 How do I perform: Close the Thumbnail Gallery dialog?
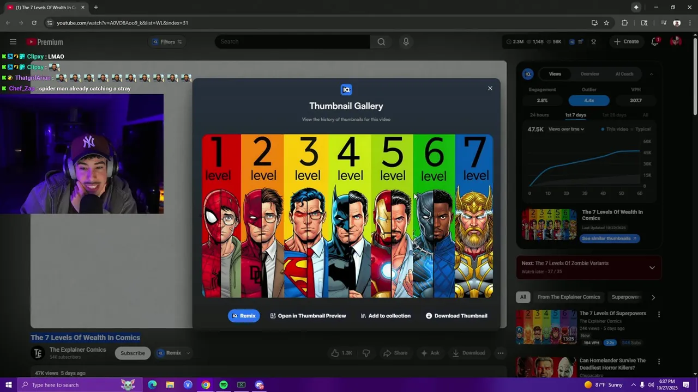click(490, 88)
